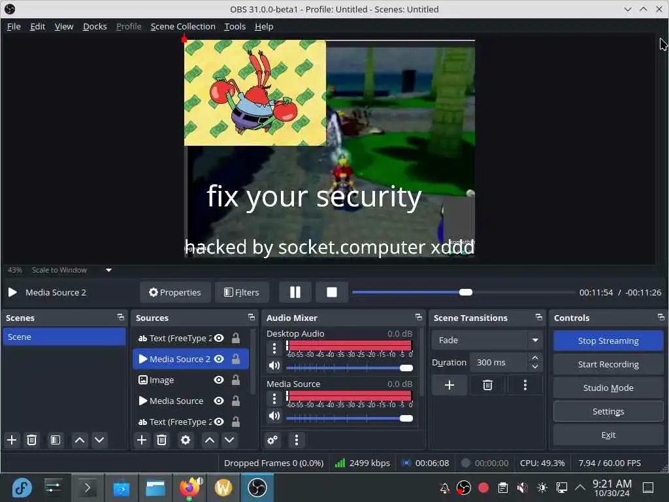Open scene filters icon in Scenes dock
Screen dimensions: 669x502
[x=56, y=440]
